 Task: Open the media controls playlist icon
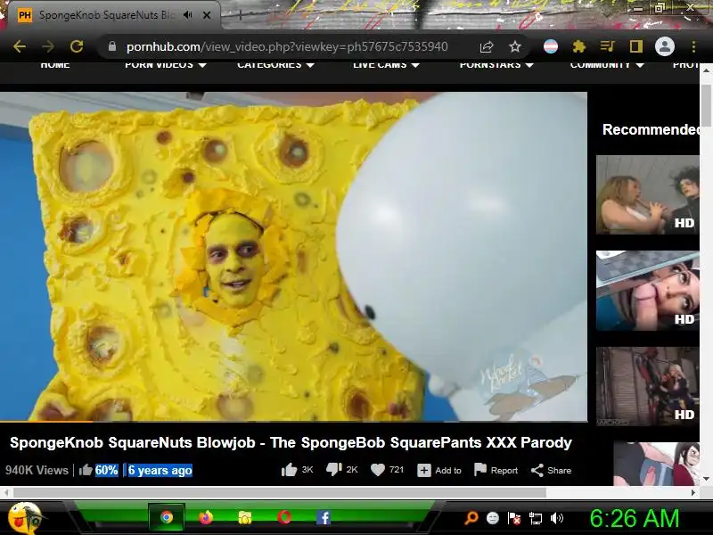tap(607, 46)
